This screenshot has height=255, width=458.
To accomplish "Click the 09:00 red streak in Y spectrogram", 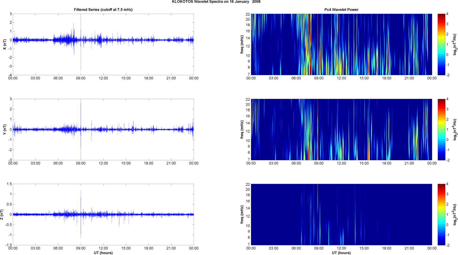I will (318, 120).
